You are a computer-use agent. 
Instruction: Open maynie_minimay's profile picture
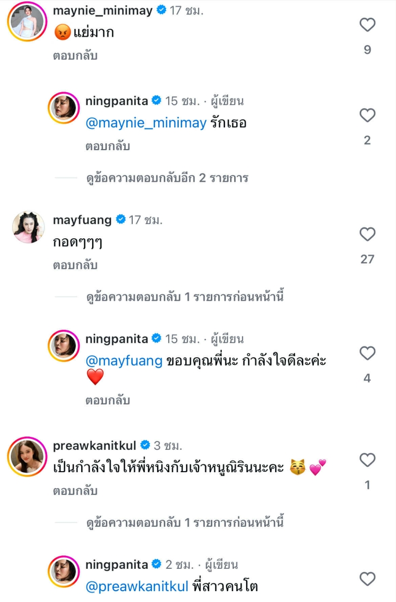27,21
